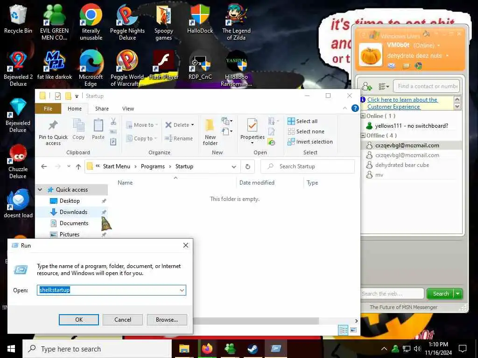Select the HalloDock desktop shortcut
This screenshot has width=478, height=358.
(x=200, y=19)
